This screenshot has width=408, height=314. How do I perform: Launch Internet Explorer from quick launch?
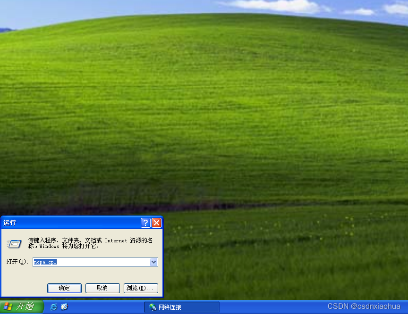pyautogui.click(x=54, y=307)
